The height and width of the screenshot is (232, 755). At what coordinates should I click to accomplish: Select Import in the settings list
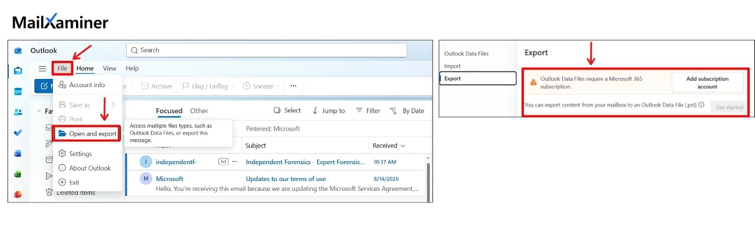(452, 66)
